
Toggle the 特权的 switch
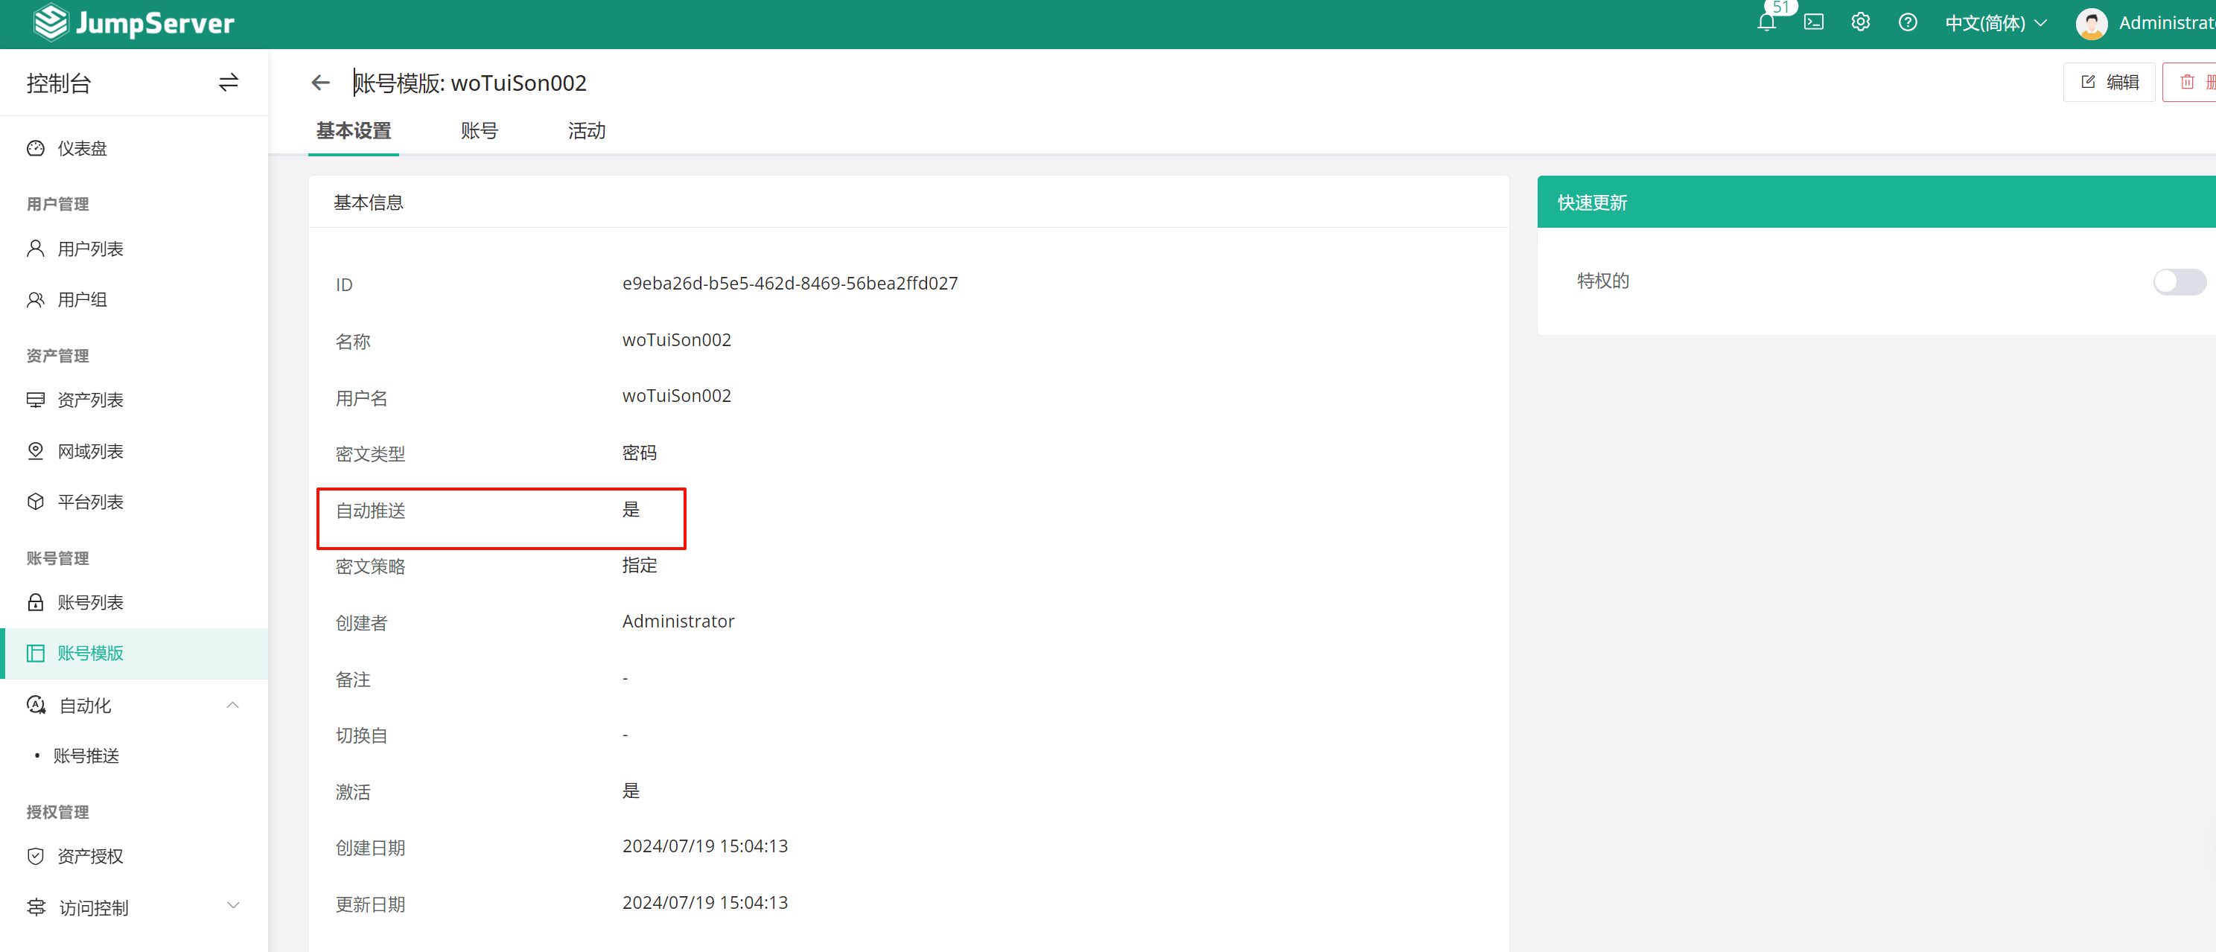pos(2178,281)
